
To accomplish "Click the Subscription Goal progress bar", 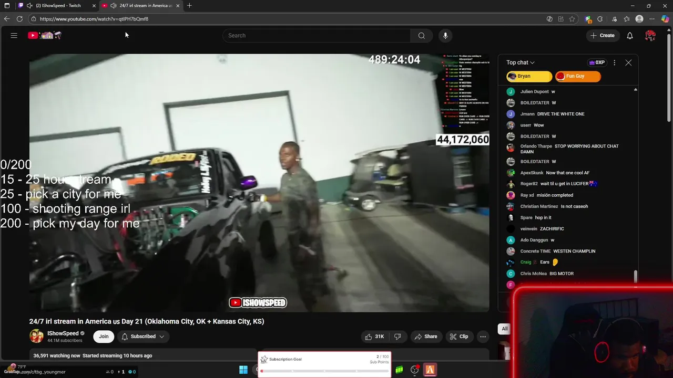I will pyautogui.click(x=324, y=371).
